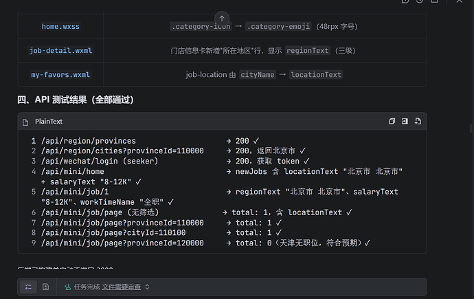This screenshot has height=299, width=474.
Task: Open the home.wxss file link
Action: pyautogui.click(x=60, y=27)
